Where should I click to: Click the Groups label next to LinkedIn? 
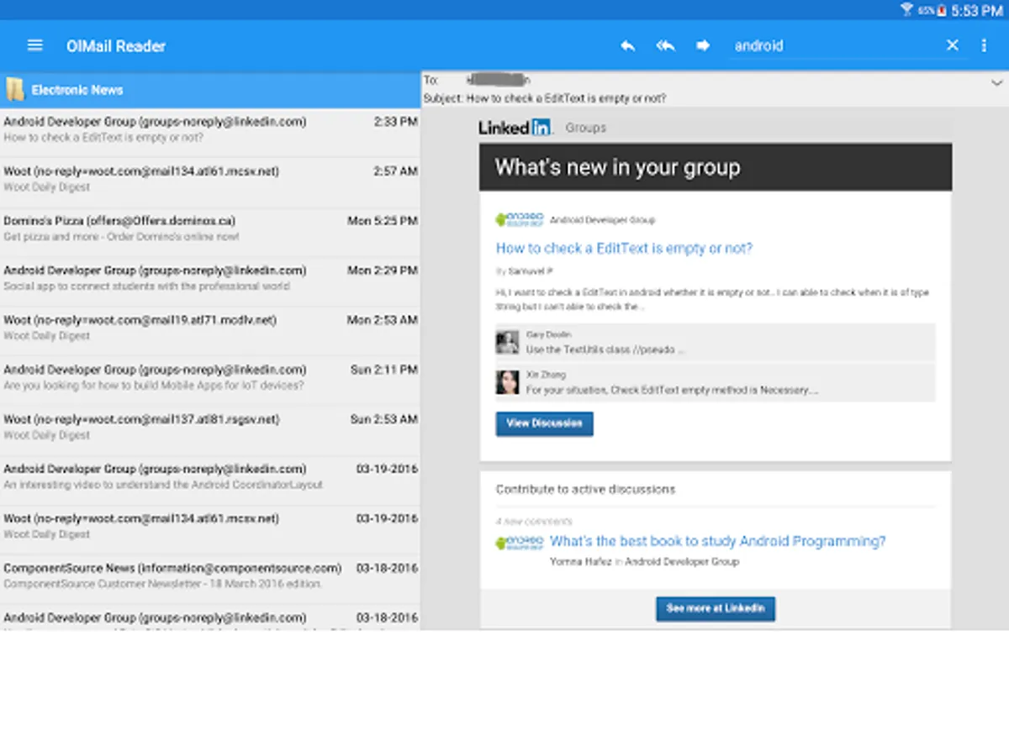(586, 128)
